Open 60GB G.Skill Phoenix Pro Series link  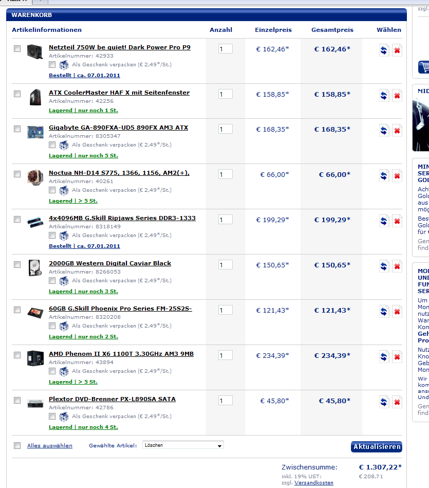tap(120, 309)
